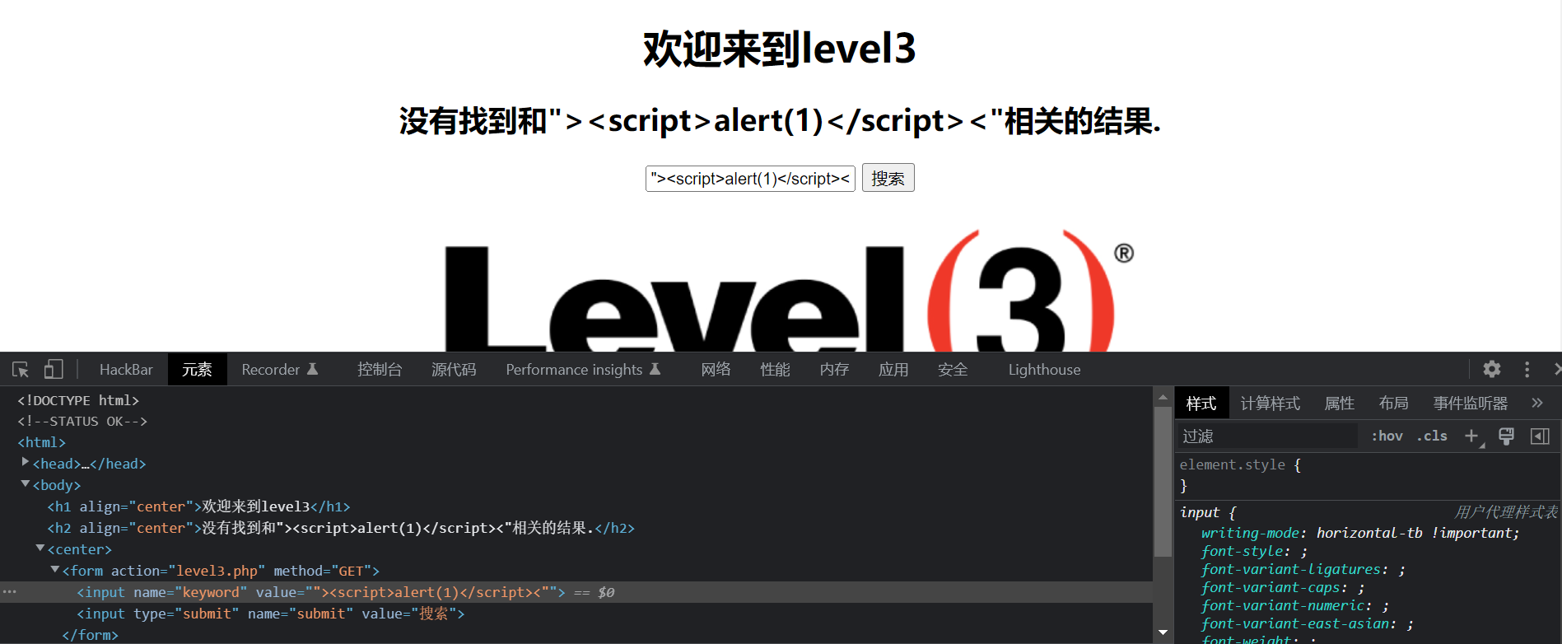The height and width of the screenshot is (644, 1562).
Task: Collapse the form element node
Action: point(55,570)
